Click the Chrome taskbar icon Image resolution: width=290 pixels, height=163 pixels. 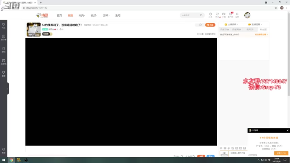pyautogui.click(x=11, y=160)
